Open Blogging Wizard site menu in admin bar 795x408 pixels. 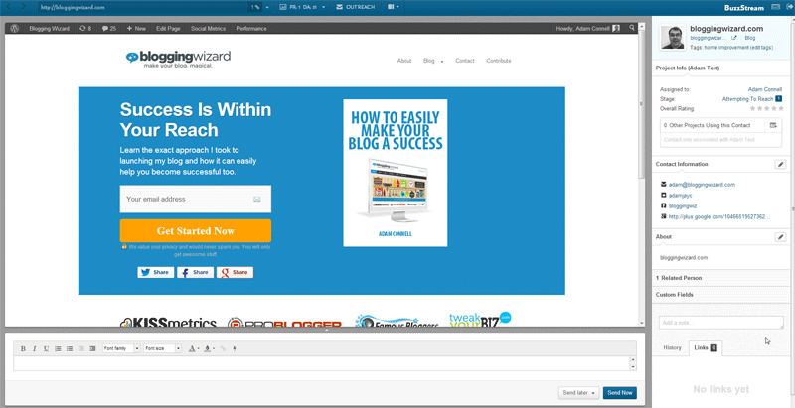[49, 29]
